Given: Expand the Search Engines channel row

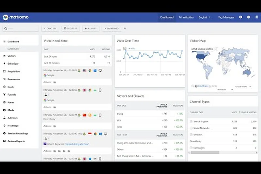Looking at the screenshot, I should click(x=191, y=121).
